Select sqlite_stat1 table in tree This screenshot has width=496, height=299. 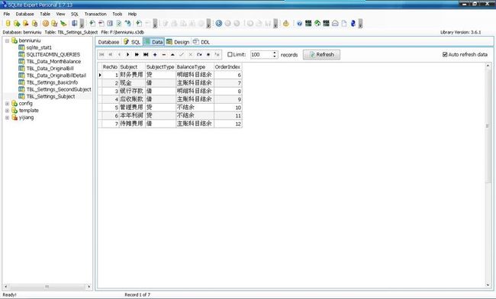click(x=39, y=48)
